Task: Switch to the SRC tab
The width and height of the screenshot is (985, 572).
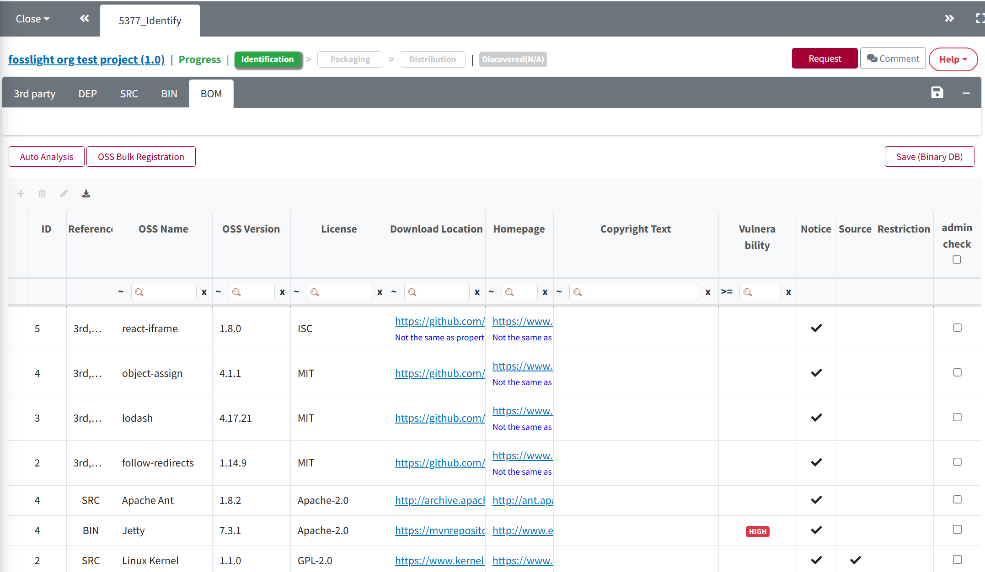Action: pos(129,94)
